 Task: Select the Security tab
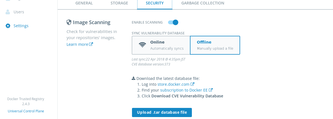(155, 3)
